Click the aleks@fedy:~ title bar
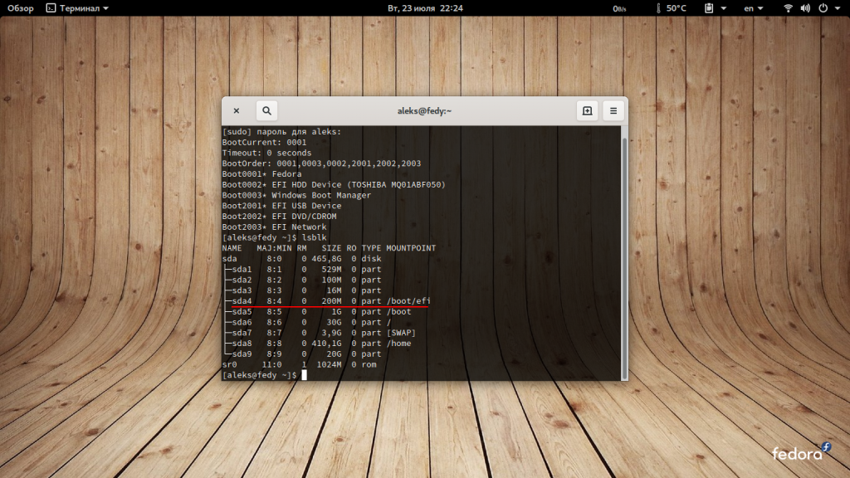 (x=424, y=110)
